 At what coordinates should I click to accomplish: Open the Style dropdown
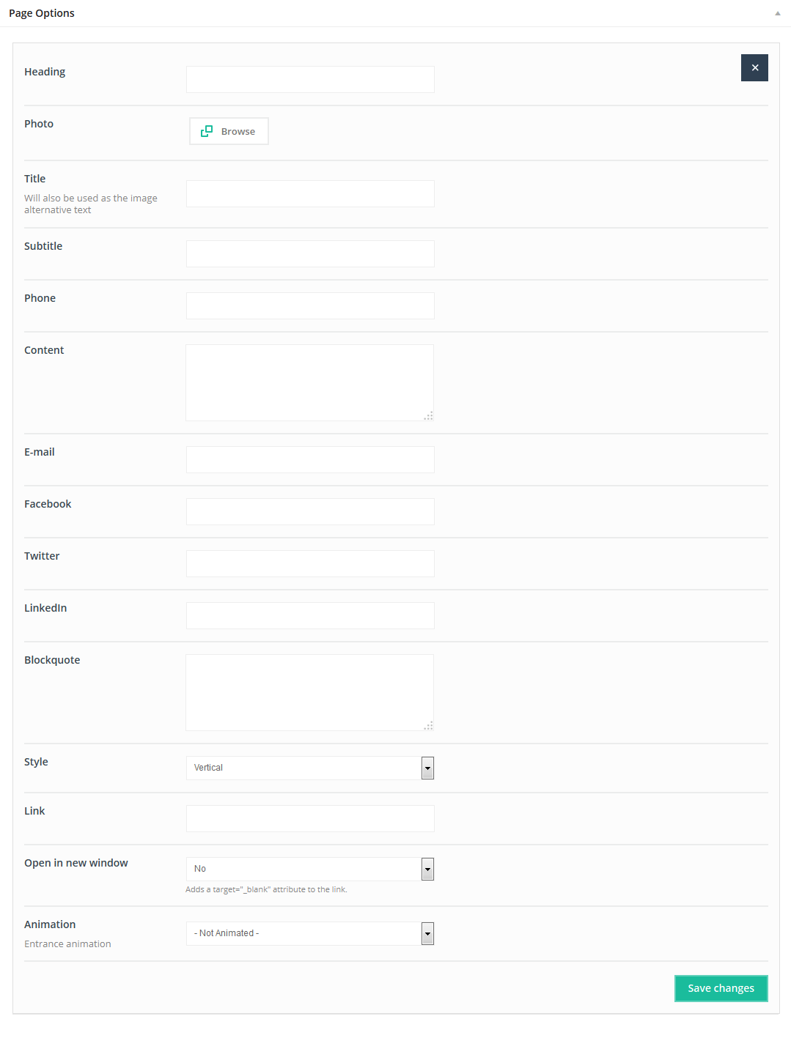(310, 768)
